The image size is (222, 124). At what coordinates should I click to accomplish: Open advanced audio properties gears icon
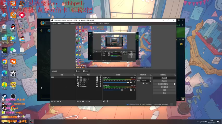point(104,101)
